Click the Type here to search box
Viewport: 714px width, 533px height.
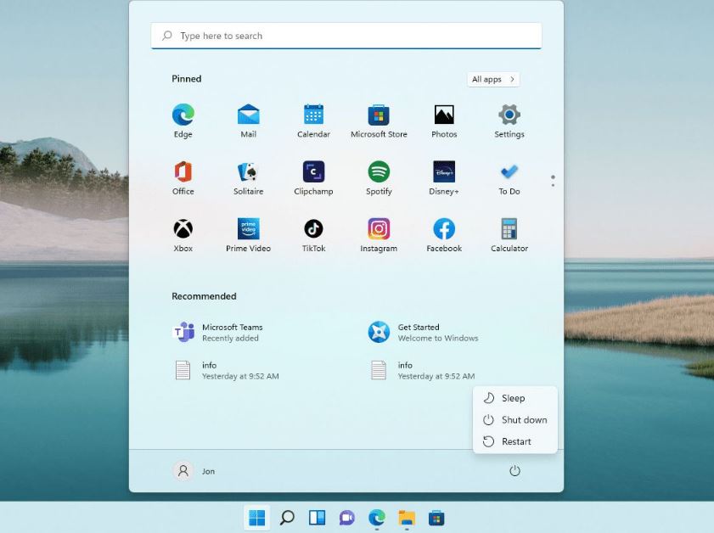coord(346,36)
